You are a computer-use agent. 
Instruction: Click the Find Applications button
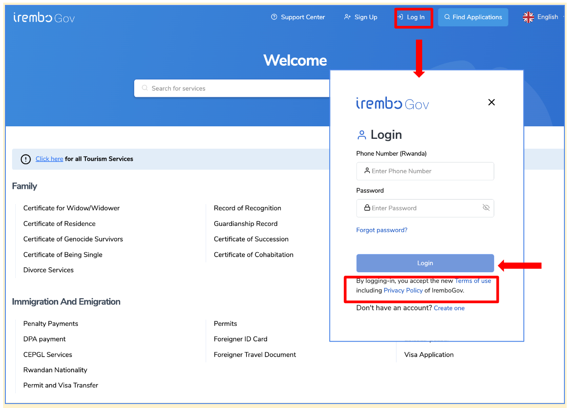pyautogui.click(x=473, y=17)
